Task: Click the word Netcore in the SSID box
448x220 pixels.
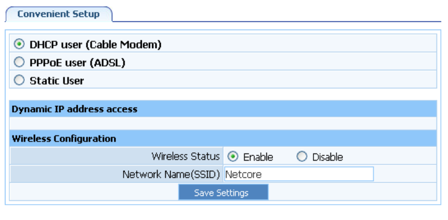Action: (x=243, y=175)
